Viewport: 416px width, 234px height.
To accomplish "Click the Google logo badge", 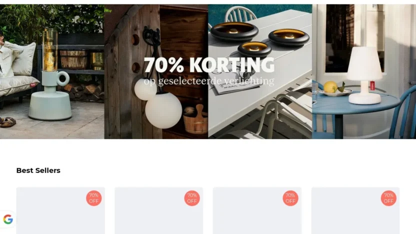I will click(8, 219).
